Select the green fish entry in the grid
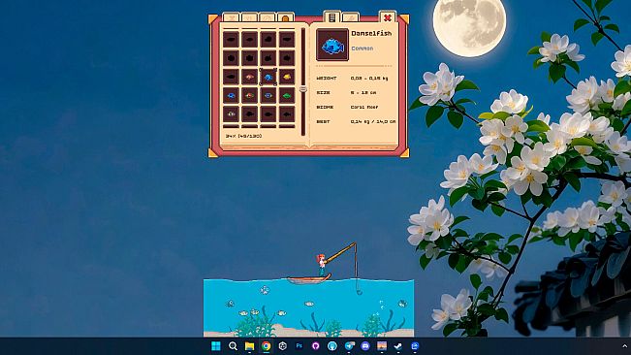 coord(287,95)
